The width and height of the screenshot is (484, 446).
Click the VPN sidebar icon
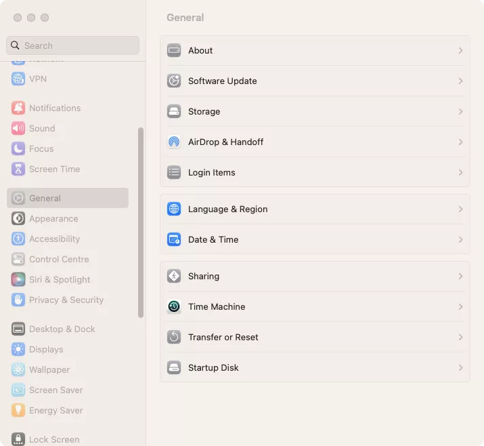coord(18,79)
